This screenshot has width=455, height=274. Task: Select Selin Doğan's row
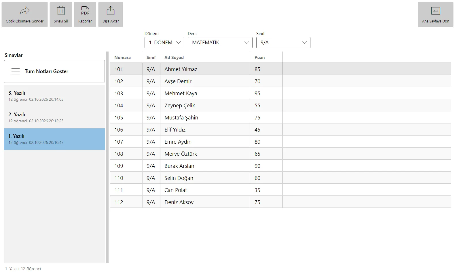tap(280, 178)
